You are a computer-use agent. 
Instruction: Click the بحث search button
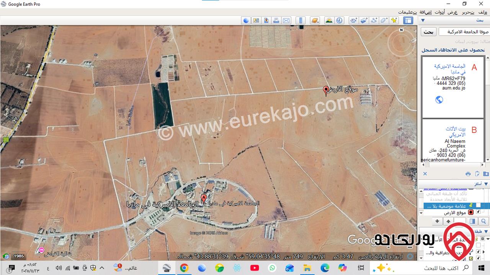429,32
